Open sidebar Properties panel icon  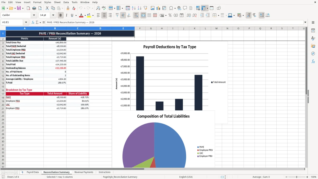click(313, 31)
